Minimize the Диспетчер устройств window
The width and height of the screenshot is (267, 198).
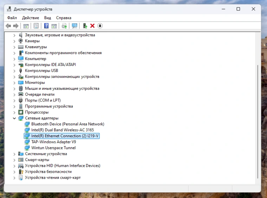pos(223,9)
